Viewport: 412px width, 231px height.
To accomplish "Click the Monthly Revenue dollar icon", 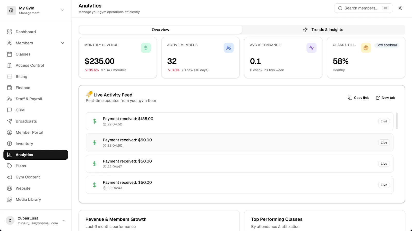I will (146, 48).
